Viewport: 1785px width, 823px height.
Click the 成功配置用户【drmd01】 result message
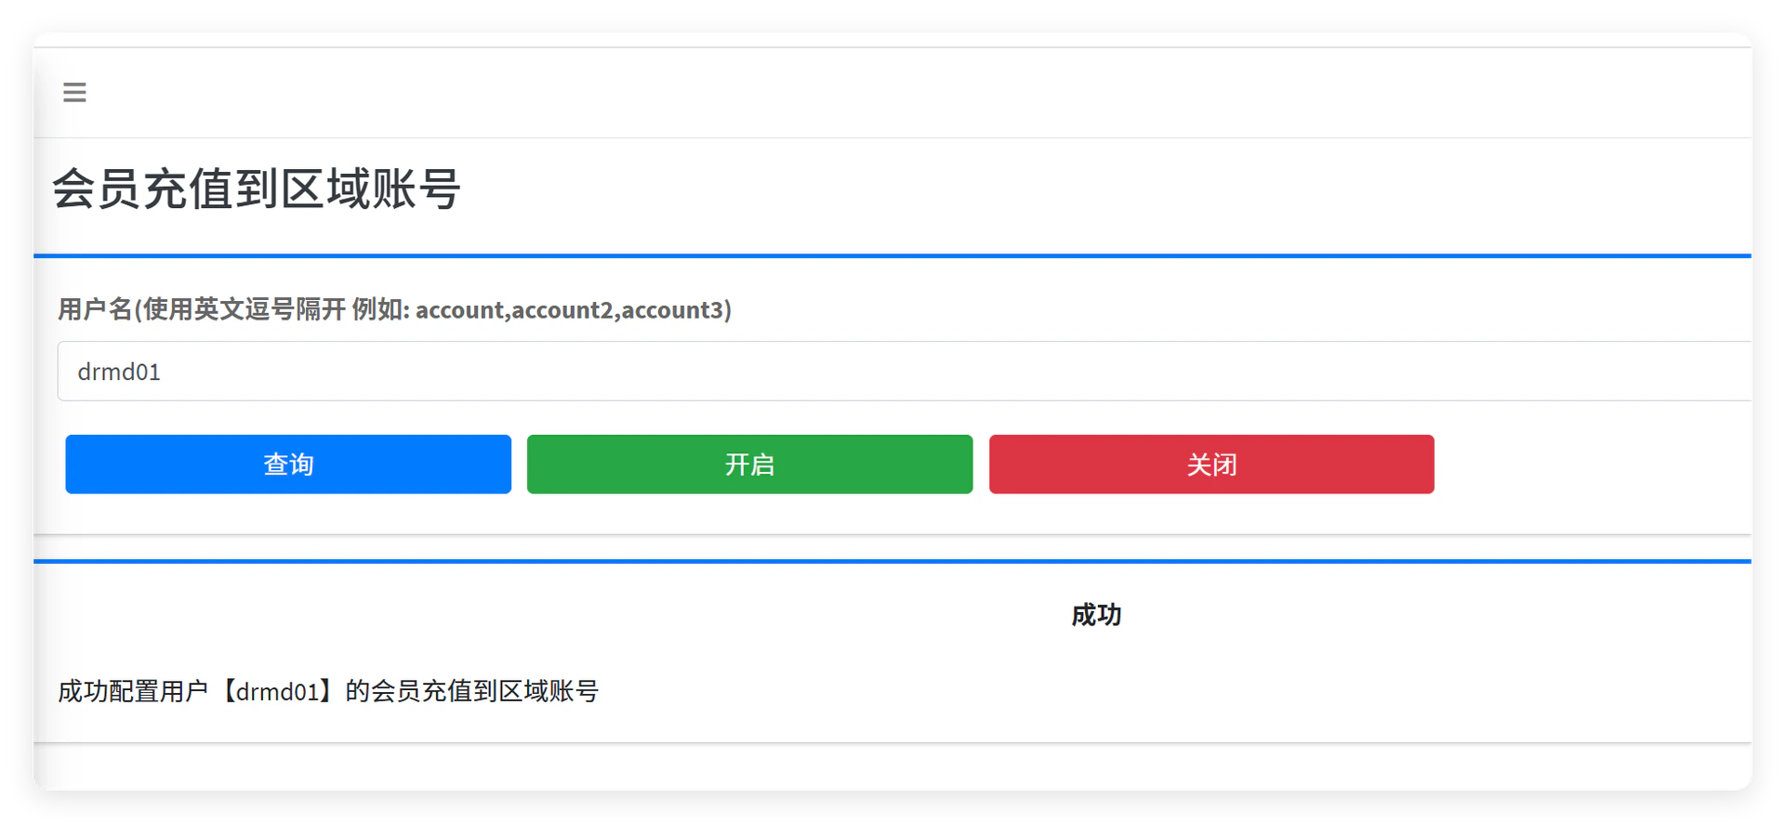(x=328, y=691)
